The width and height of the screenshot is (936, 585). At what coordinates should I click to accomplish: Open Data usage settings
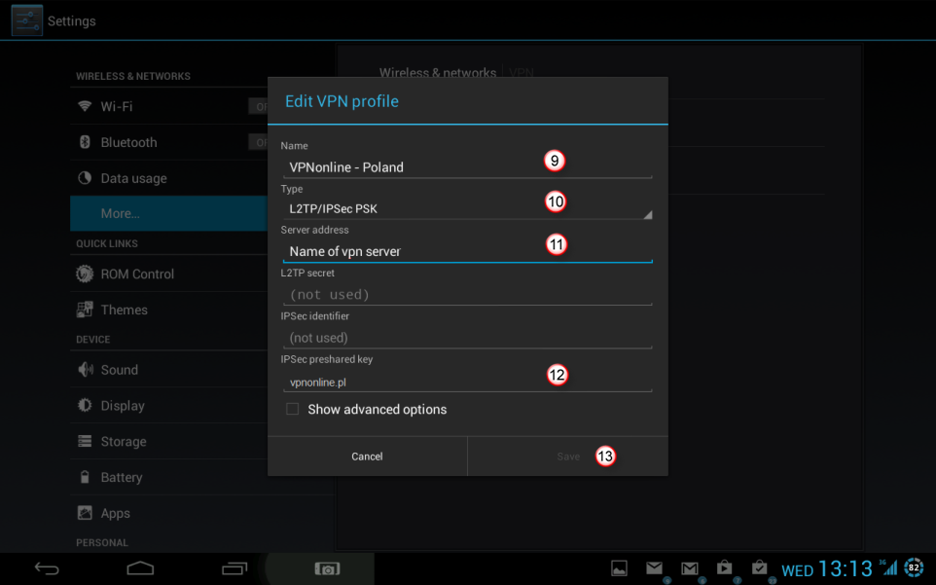pos(169,178)
